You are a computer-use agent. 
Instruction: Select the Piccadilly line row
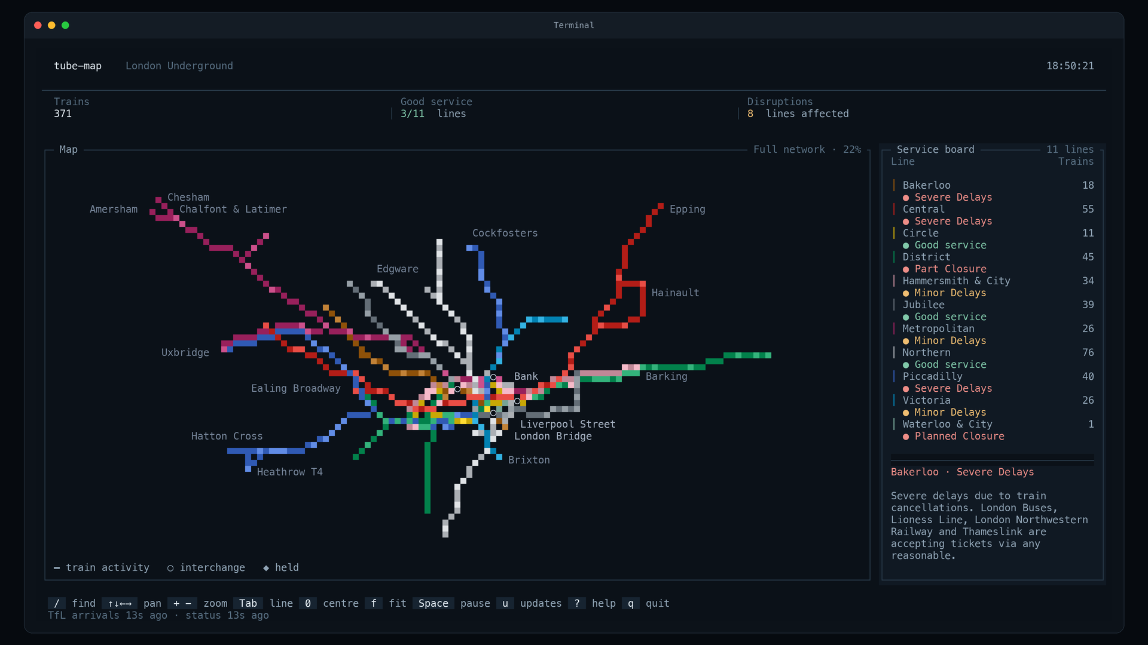click(x=993, y=376)
